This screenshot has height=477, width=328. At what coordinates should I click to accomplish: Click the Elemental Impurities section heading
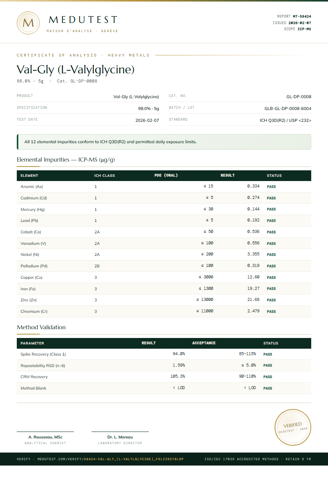pos(66,160)
